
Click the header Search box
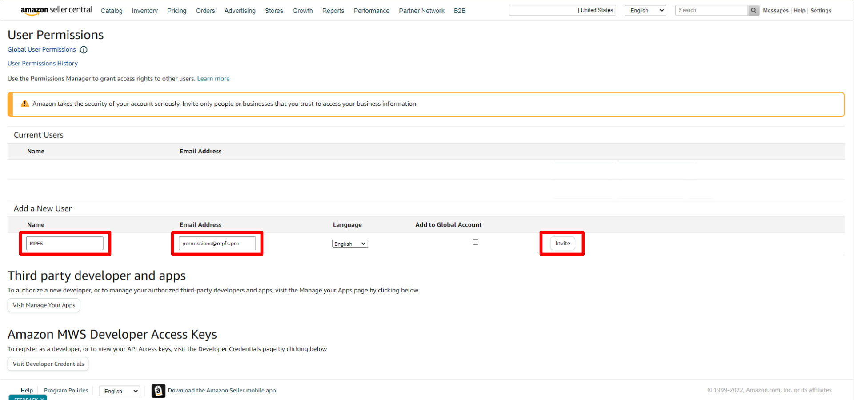pos(711,10)
